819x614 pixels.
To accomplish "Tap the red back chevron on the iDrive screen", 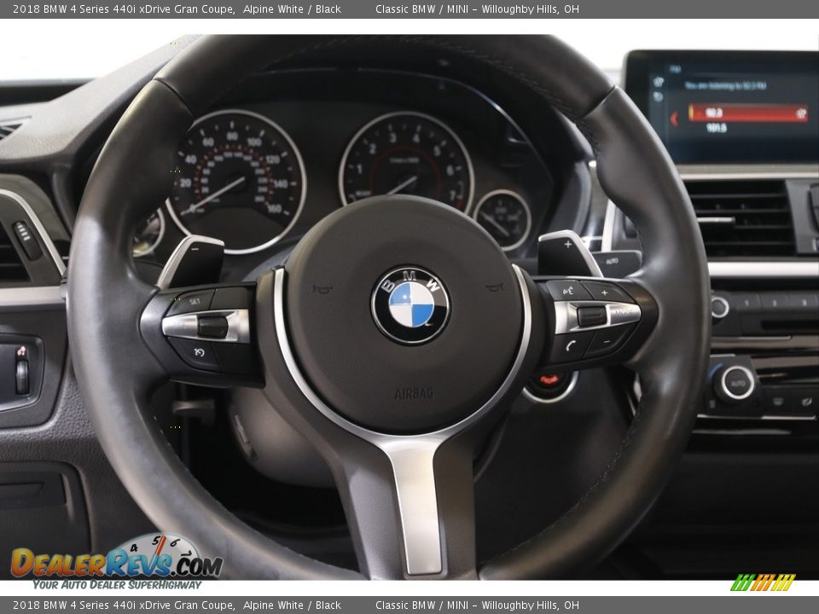I will point(674,119).
